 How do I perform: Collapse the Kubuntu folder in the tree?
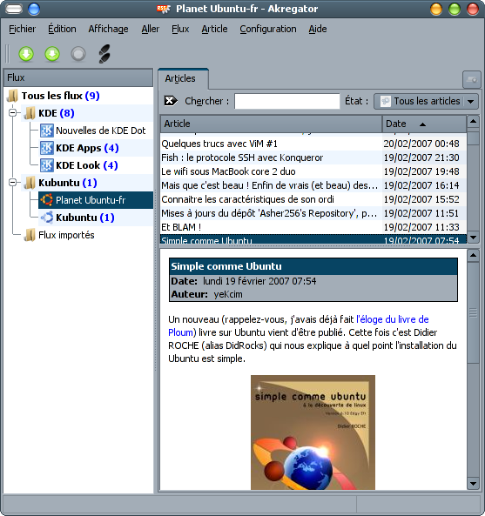point(13,183)
